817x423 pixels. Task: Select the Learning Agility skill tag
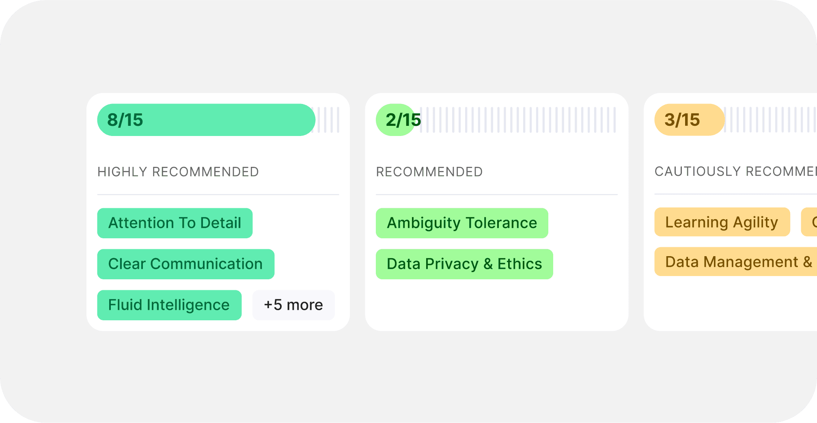tap(722, 222)
